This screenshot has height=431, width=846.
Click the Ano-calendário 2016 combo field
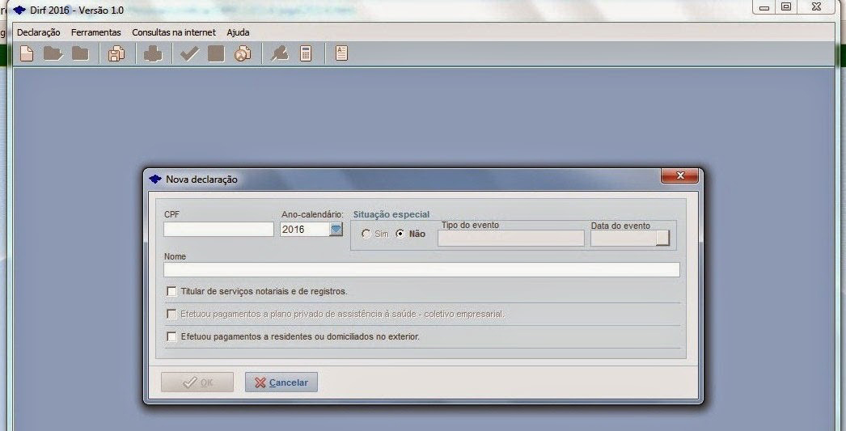click(x=311, y=230)
